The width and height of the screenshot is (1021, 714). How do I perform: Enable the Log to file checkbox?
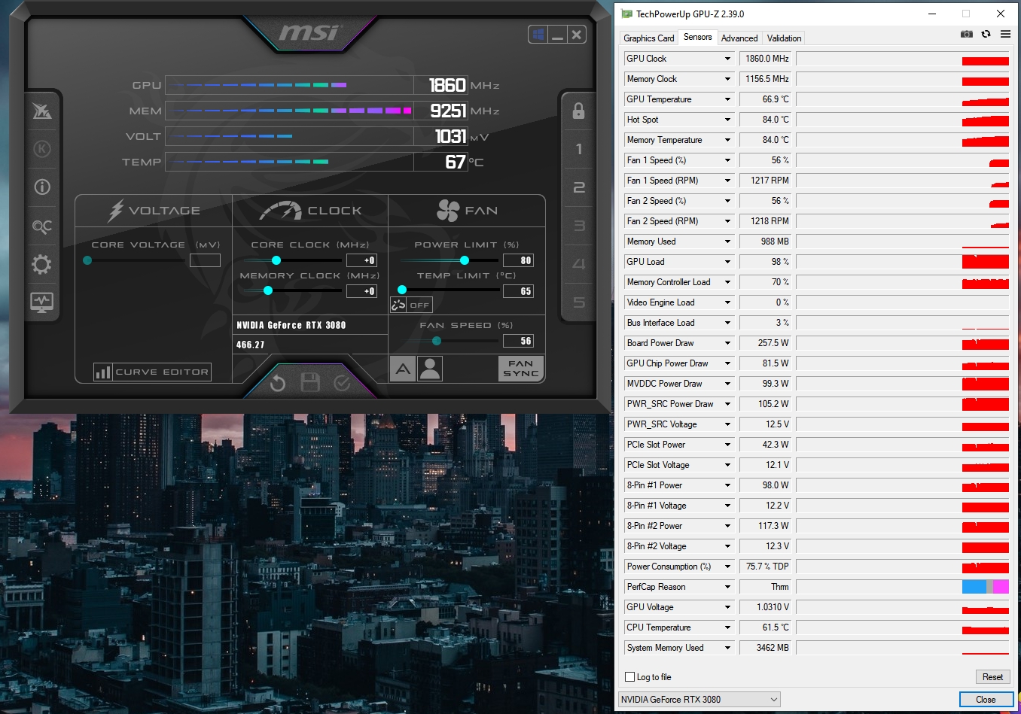point(630,677)
